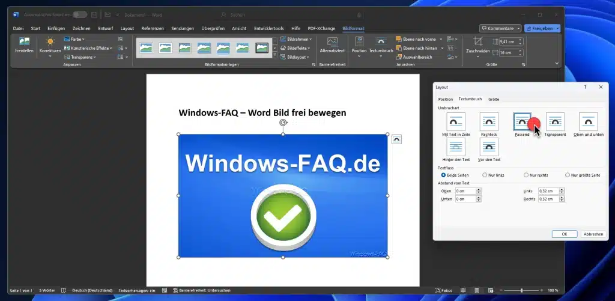Collapse the ribbon with the chevron
Image resolution: width=615 pixels, height=301 pixels.
557,64
